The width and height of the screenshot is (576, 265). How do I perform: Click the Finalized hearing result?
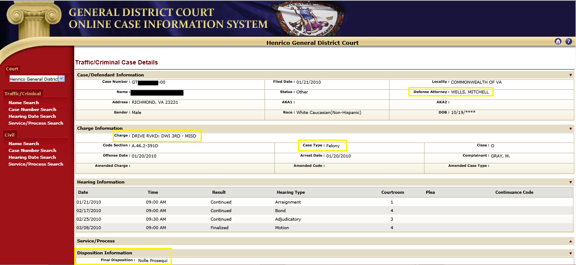219,228
